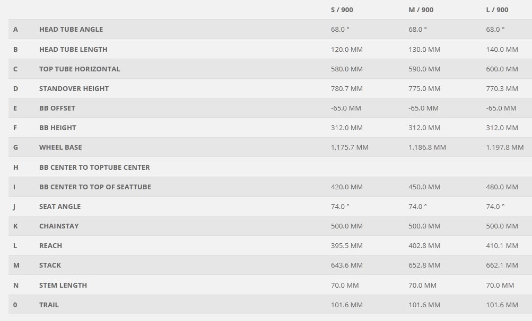Click BB CENTER TO TOP OF SEATTUBE

coord(95,187)
